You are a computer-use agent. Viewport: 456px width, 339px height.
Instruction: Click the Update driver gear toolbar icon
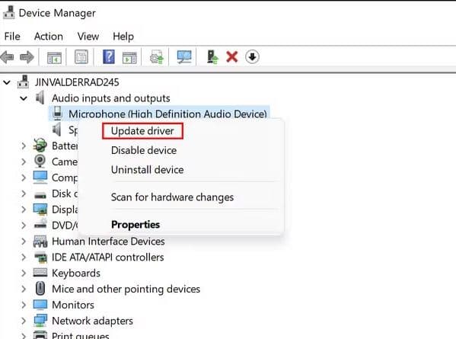(x=157, y=57)
